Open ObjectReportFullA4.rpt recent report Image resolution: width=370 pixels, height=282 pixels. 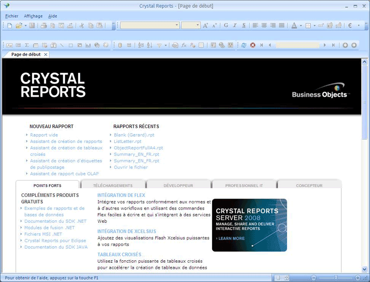(x=138, y=148)
